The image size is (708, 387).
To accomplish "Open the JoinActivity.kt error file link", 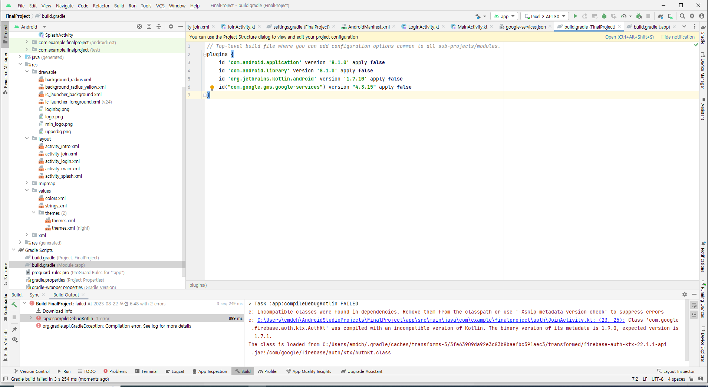I will click(441, 320).
